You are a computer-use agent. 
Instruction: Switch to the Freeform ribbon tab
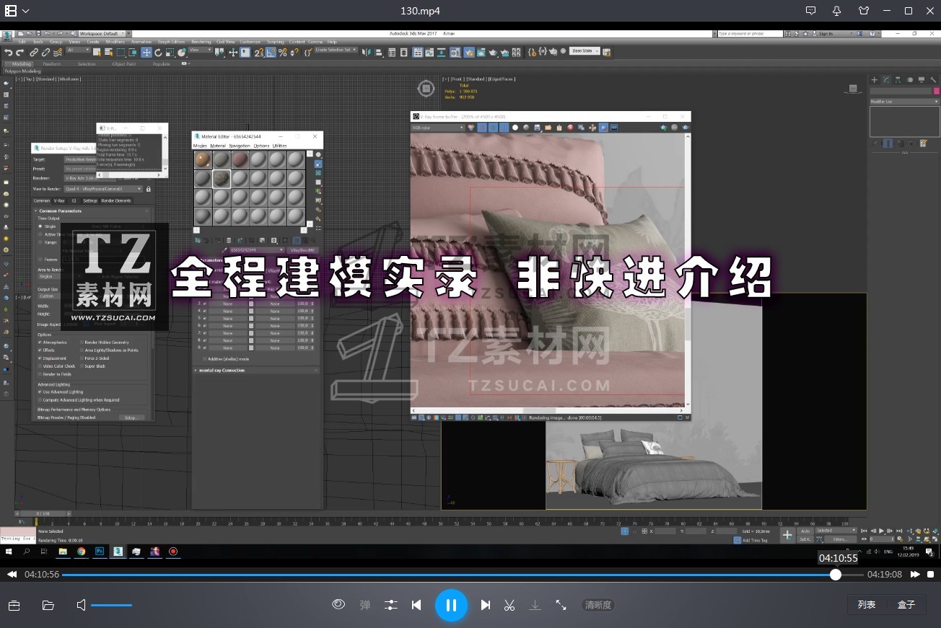coord(52,63)
